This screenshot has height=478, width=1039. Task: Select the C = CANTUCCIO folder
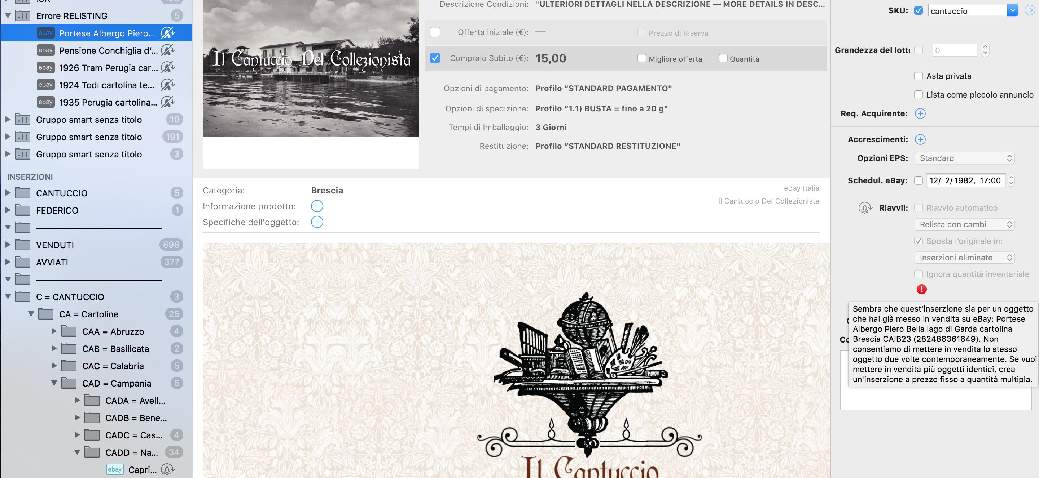pos(70,297)
